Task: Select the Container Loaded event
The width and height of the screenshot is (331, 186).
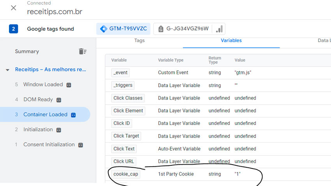Action: pyautogui.click(x=45, y=114)
